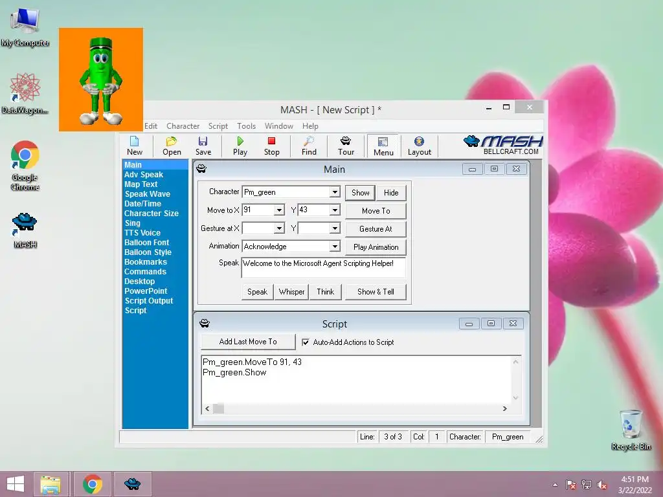Open the Help menu
The image size is (663, 497).
(310, 126)
